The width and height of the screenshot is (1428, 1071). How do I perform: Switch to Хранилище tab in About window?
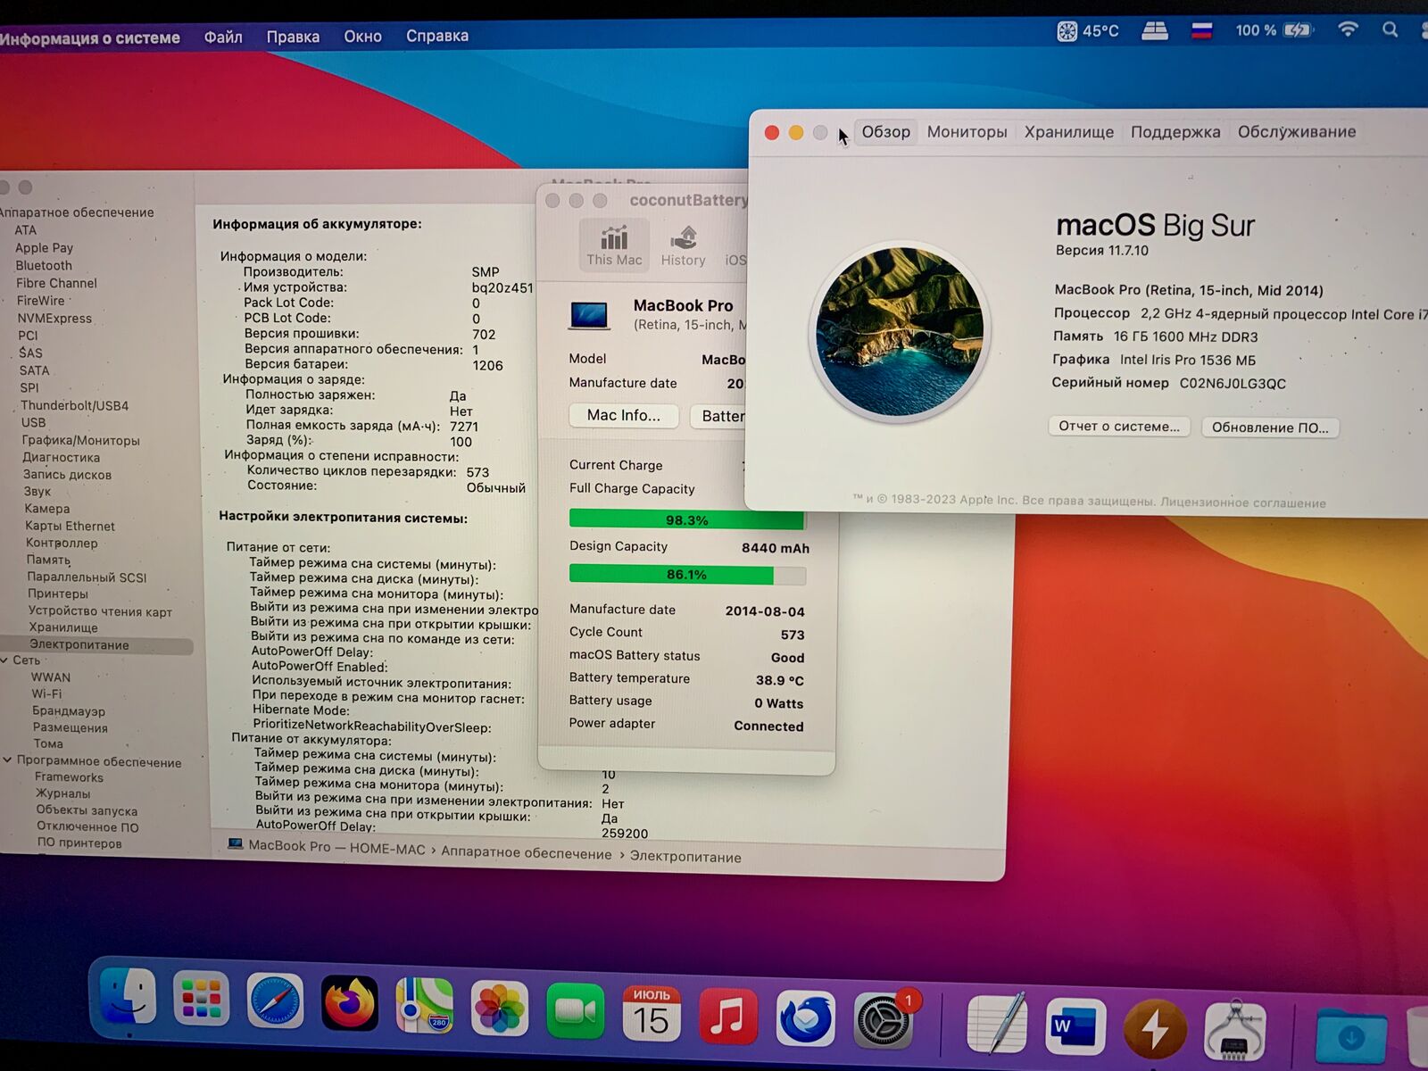[1069, 132]
